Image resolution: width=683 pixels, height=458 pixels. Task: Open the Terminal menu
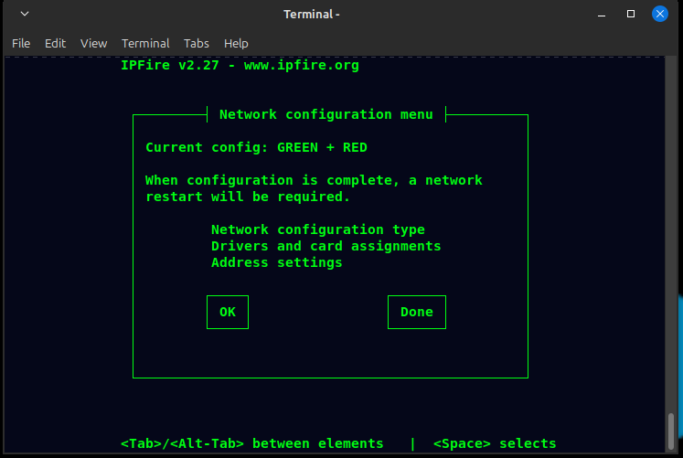pos(145,43)
